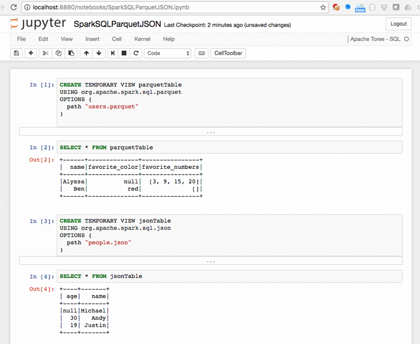Click the CellToolbar button

[228, 53]
